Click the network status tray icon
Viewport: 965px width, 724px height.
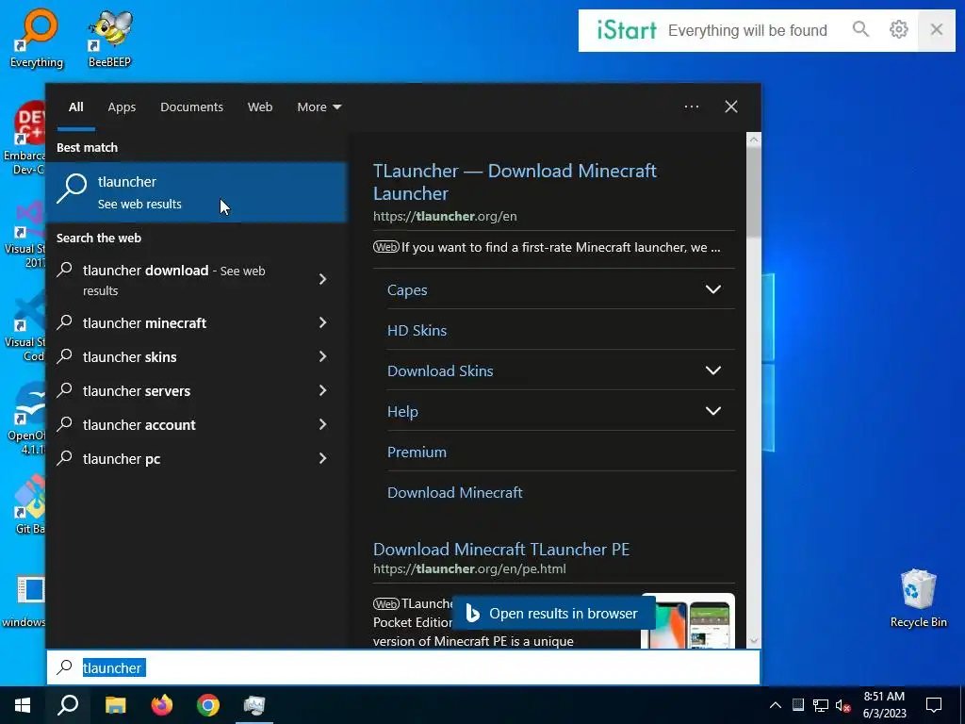(x=821, y=705)
